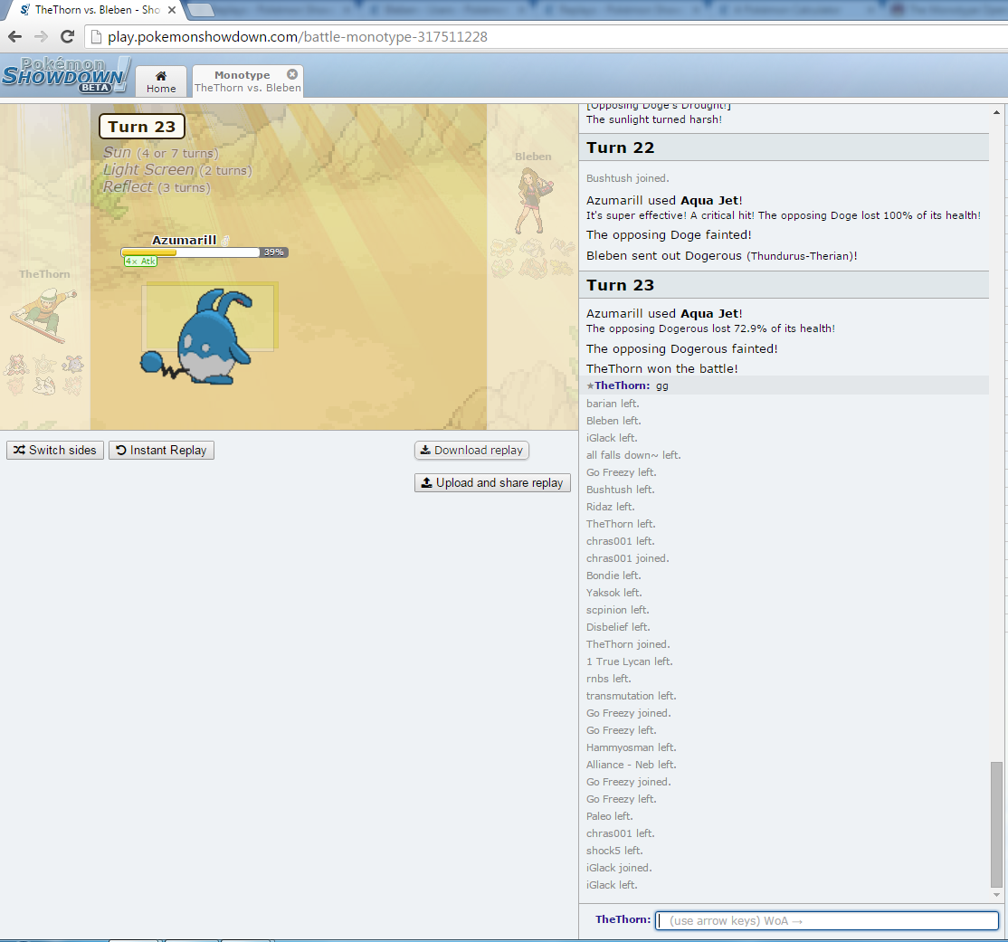Viewport: 1008px width, 942px height.
Task: Click the Bleben trainer avatar
Action: click(x=533, y=201)
